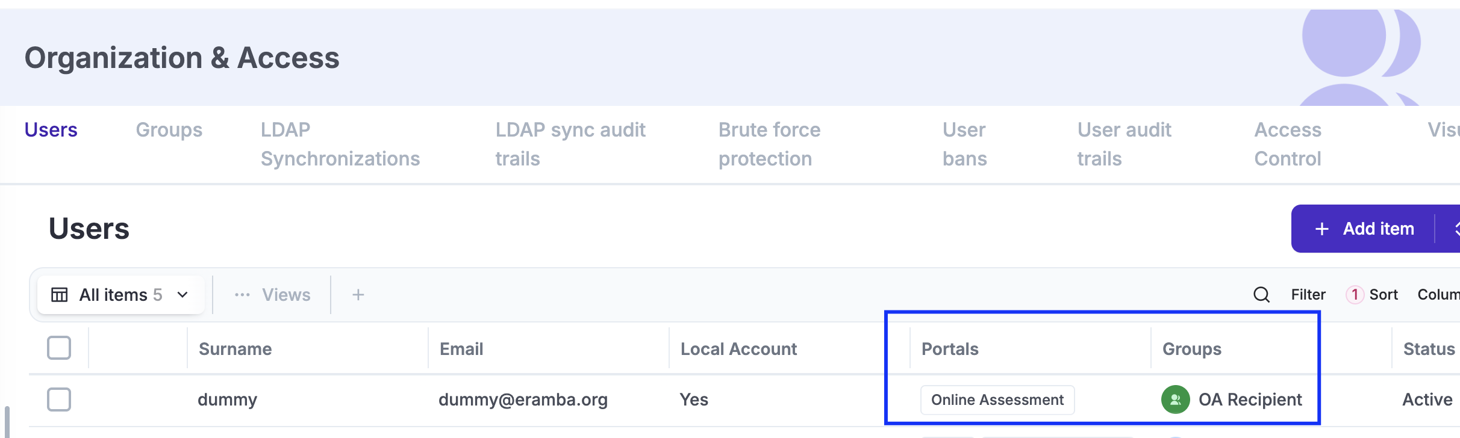This screenshot has width=1460, height=438.
Task: Open the Filter options
Action: point(1308,295)
